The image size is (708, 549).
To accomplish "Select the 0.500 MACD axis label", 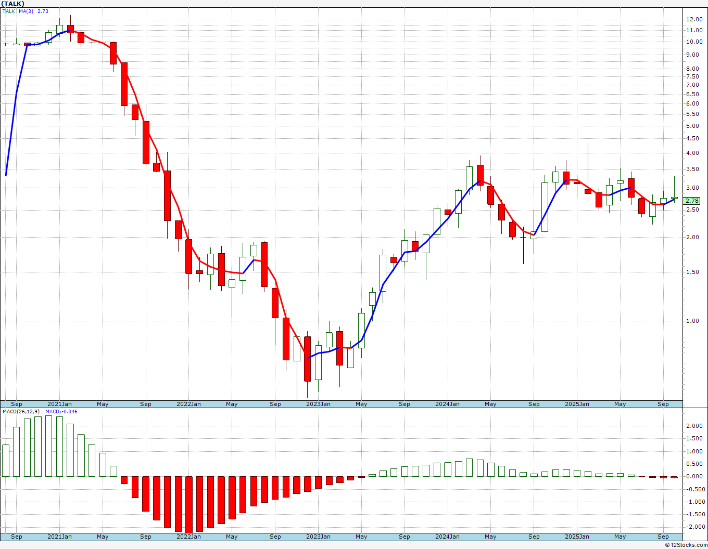I will point(694,464).
